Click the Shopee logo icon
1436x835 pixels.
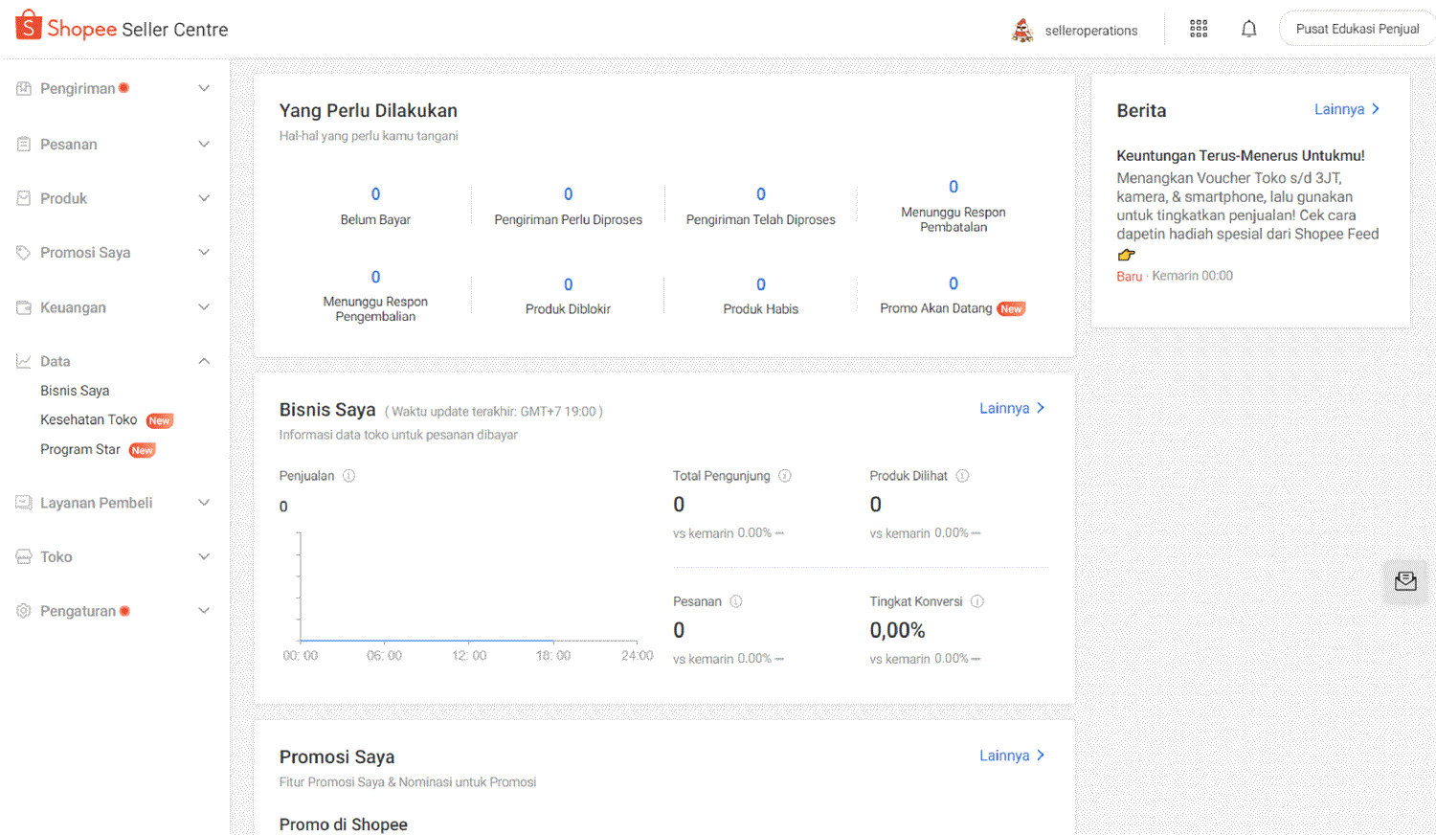point(29,26)
